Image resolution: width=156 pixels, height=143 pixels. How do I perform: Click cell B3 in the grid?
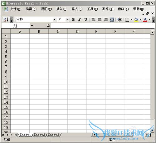coord(39,47)
